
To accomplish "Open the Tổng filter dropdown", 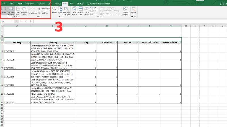I will [95, 43].
